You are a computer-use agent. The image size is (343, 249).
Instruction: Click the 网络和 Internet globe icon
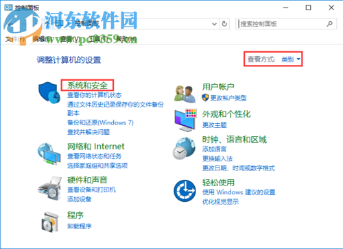[49, 154]
